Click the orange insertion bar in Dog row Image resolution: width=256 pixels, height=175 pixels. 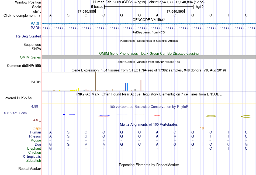(x=202, y=144)
